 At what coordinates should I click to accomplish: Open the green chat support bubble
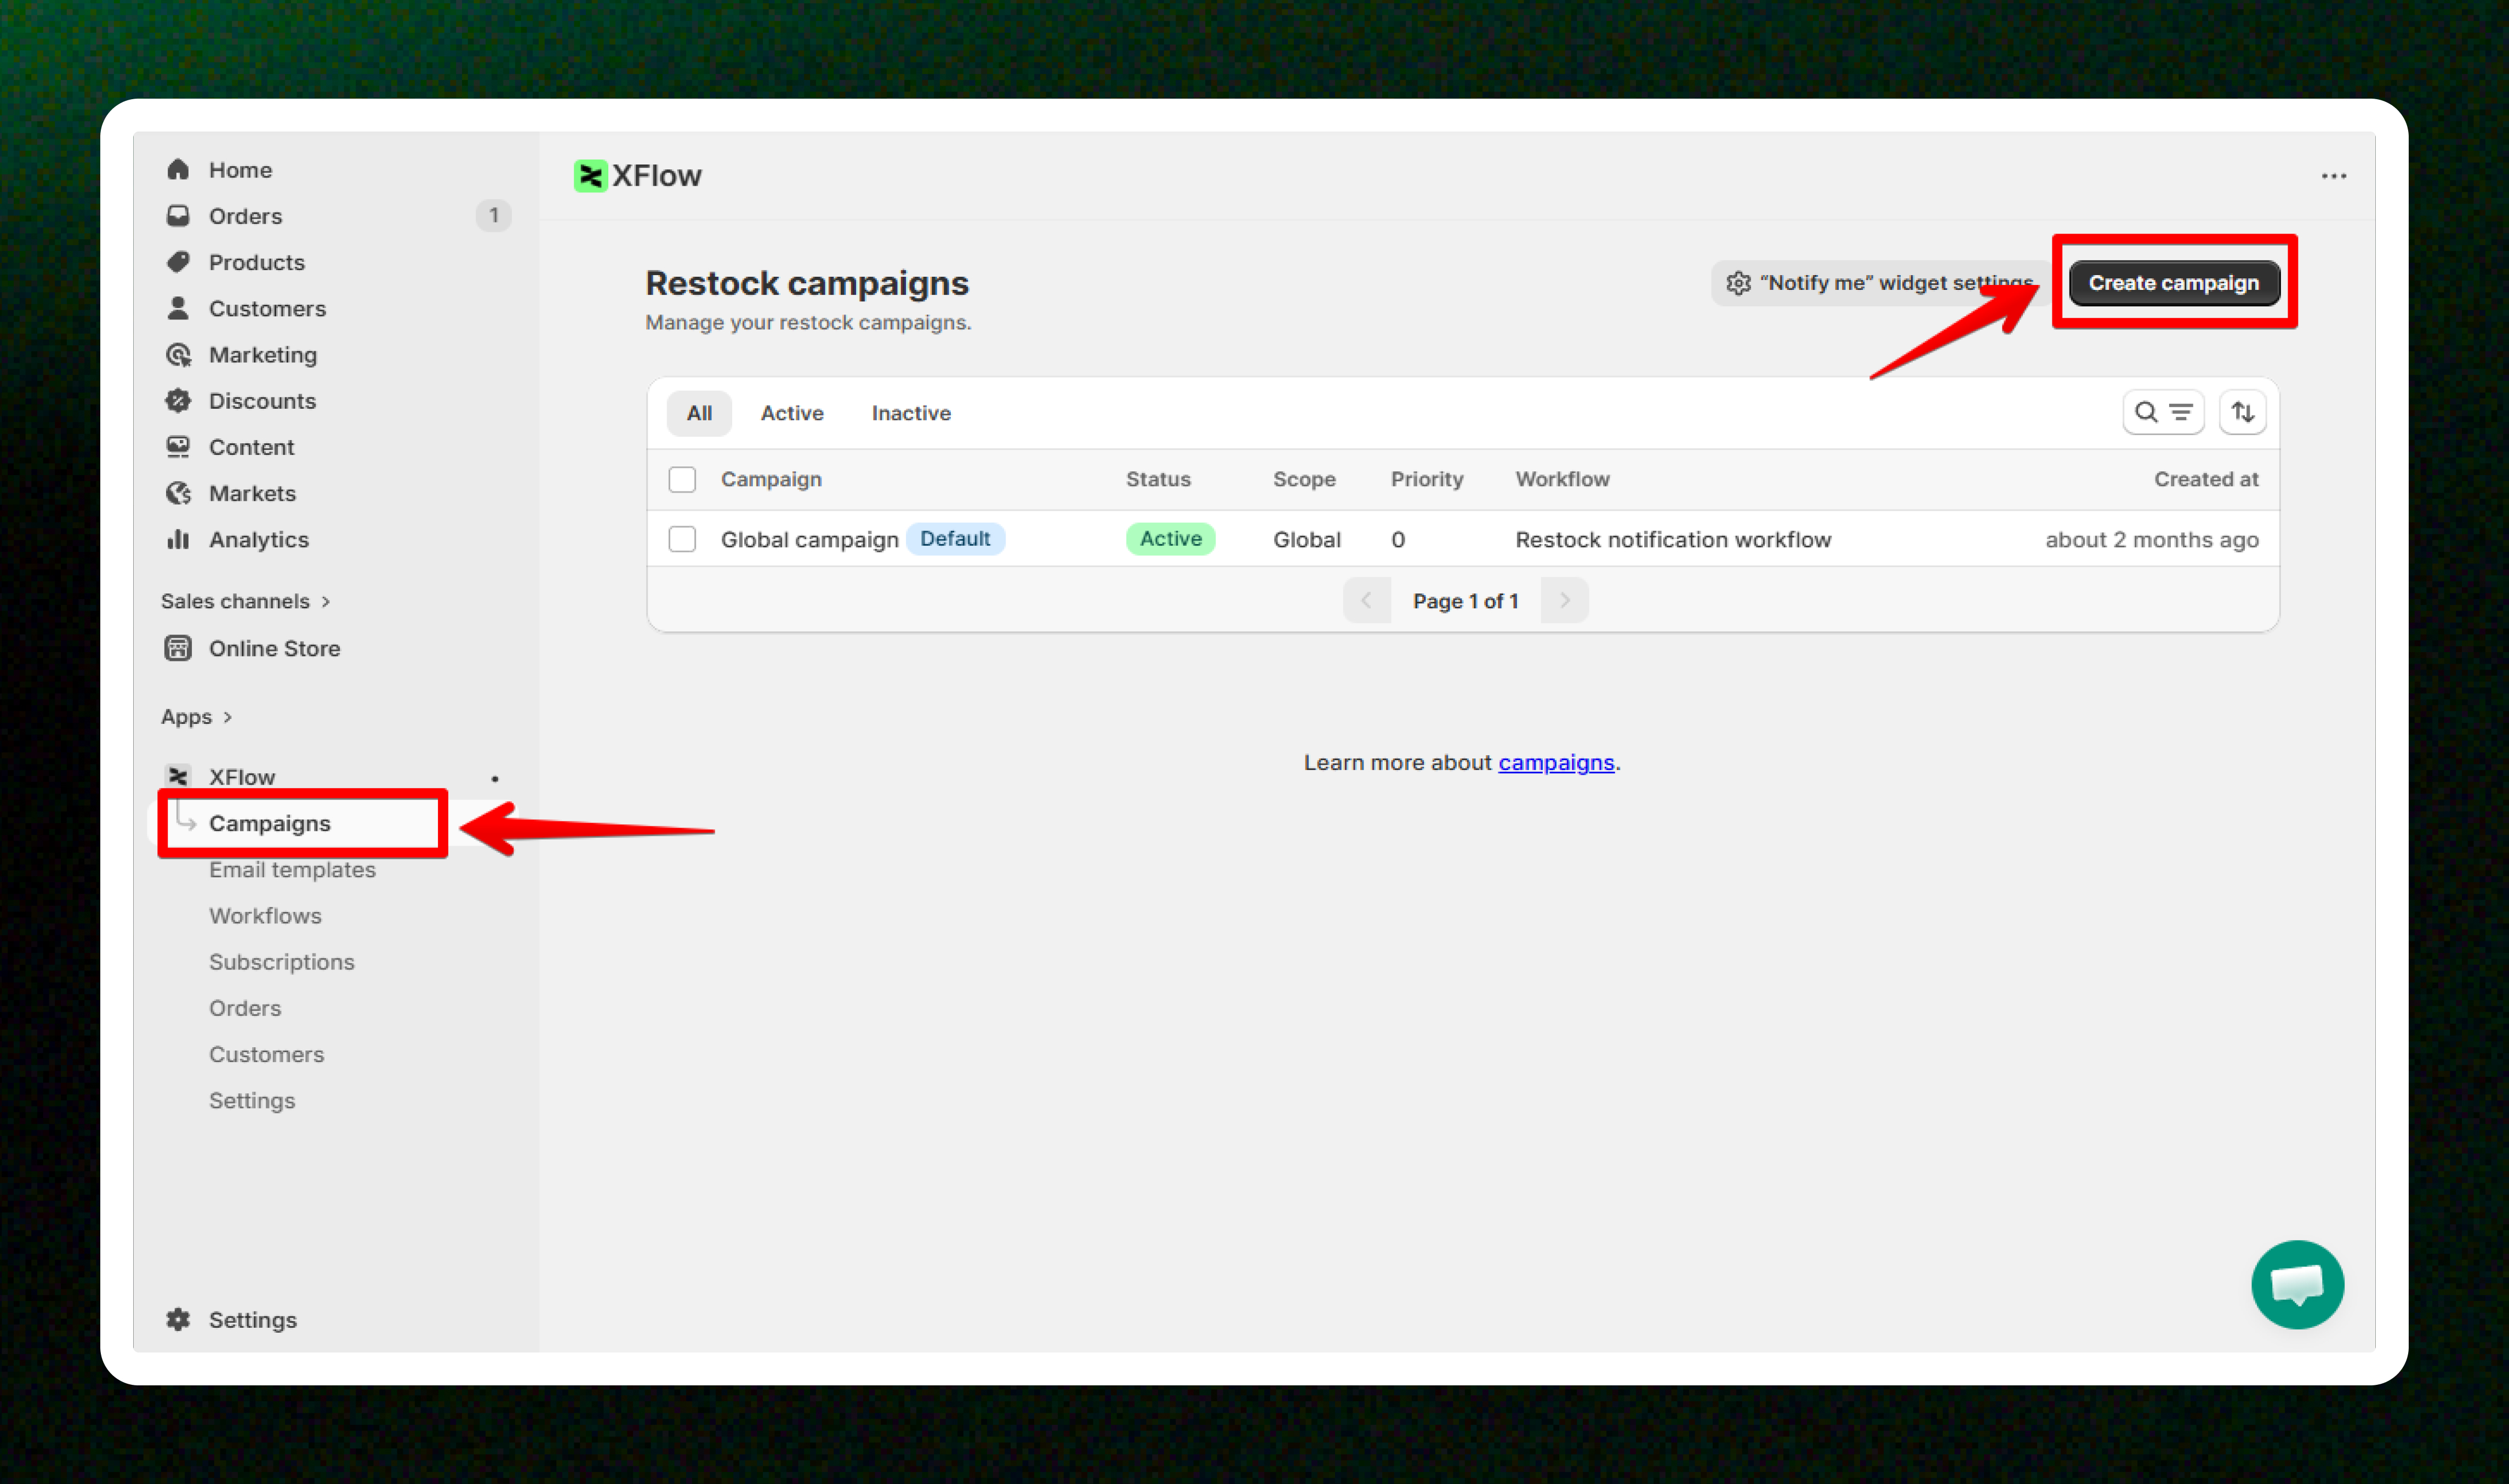pyautogui.click(x=2297, y=1284)
